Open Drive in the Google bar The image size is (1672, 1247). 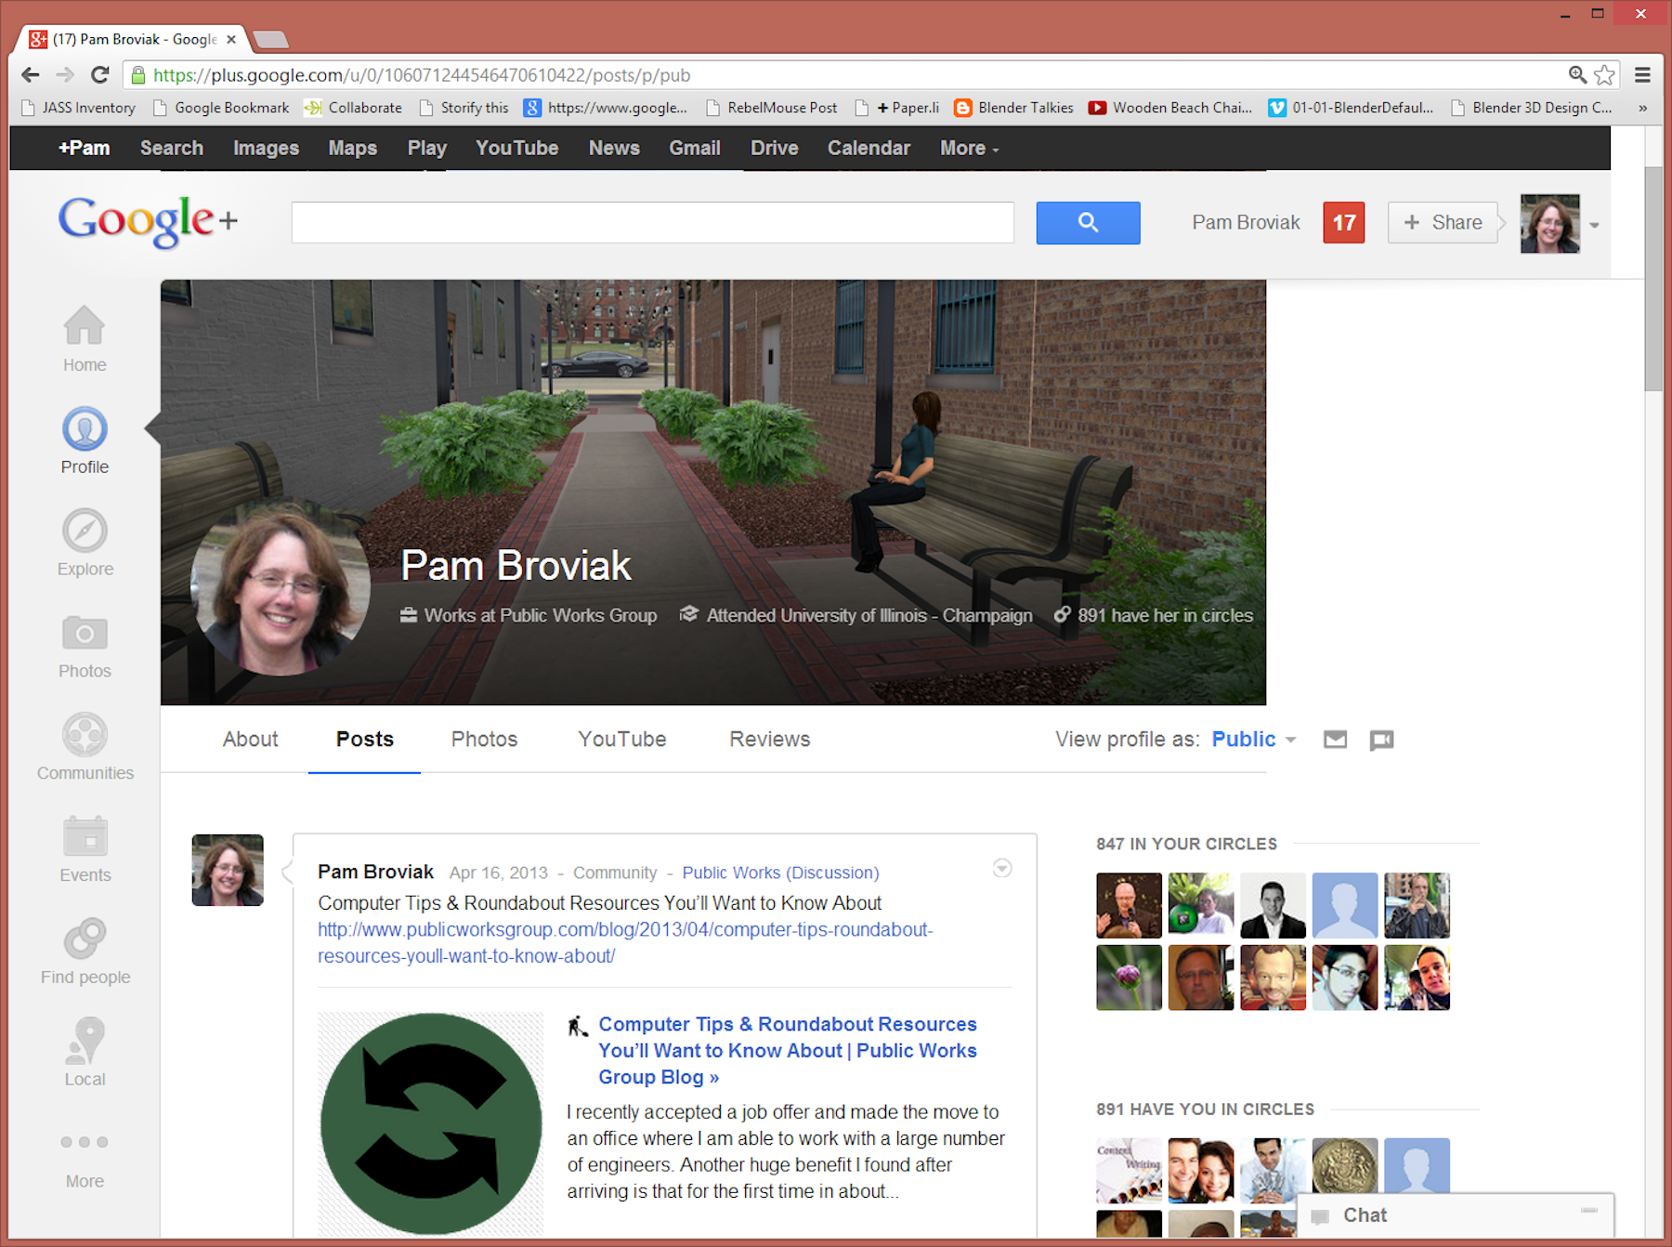click(775, 149)
